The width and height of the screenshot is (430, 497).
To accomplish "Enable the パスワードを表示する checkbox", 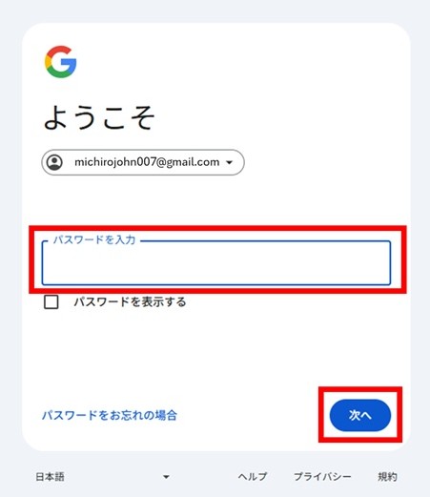I will (x=51, y=301).
